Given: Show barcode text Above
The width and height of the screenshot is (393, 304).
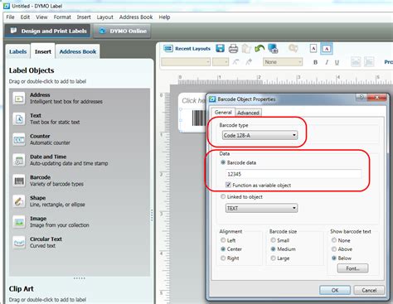Looking at the screenshot, I should tap(334, 249).
